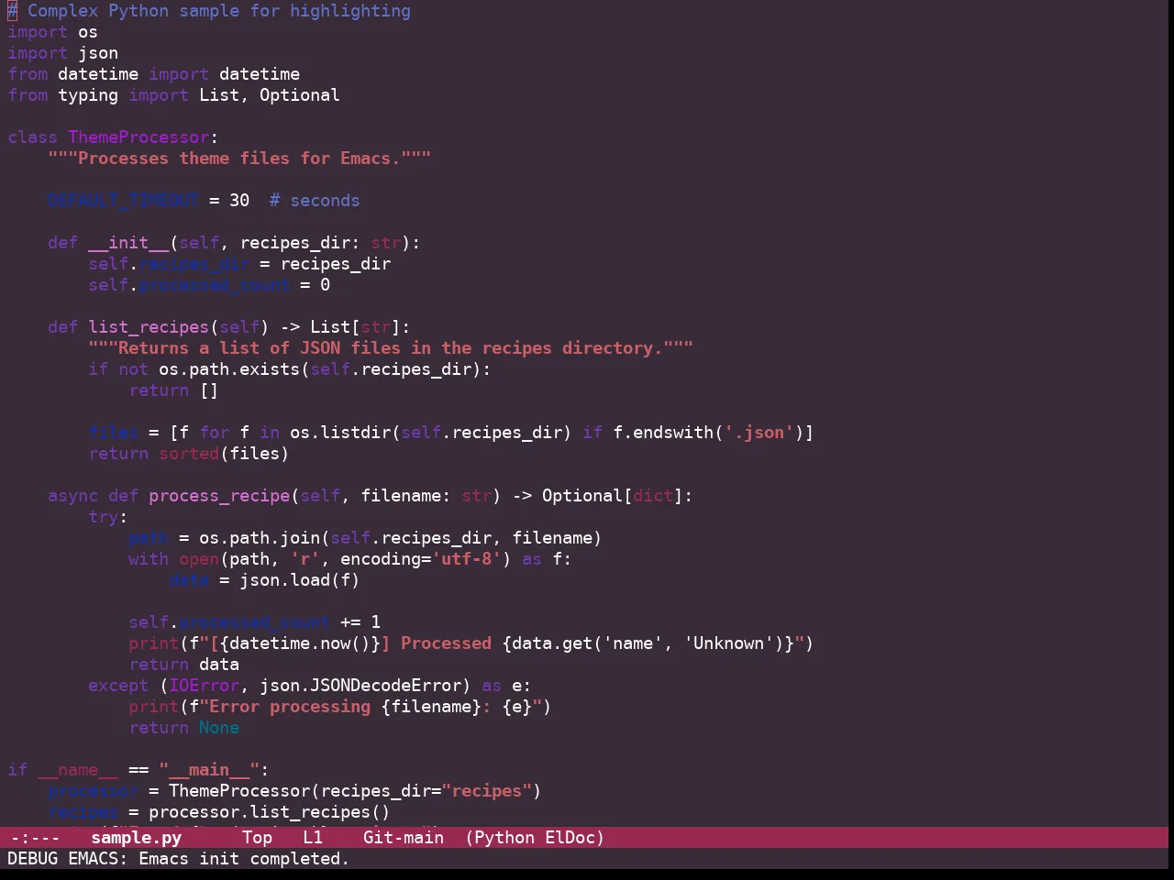Click the 'Returns a list of JSON files' docstring

point(391,348)
